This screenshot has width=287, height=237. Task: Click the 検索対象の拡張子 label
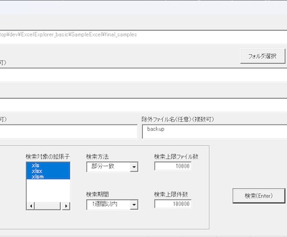(47, 157)
